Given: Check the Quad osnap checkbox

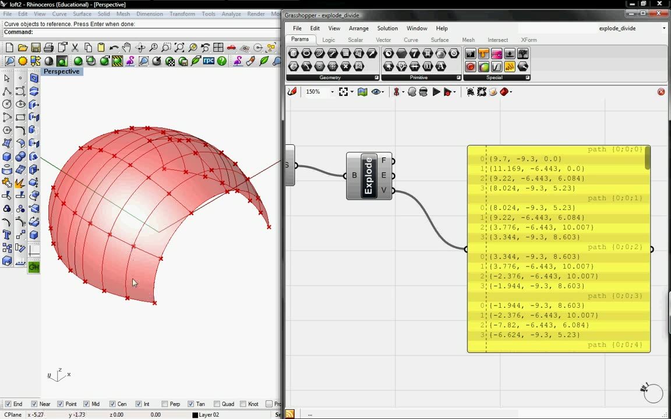Looking at the screenshot, I should [217, 404].
